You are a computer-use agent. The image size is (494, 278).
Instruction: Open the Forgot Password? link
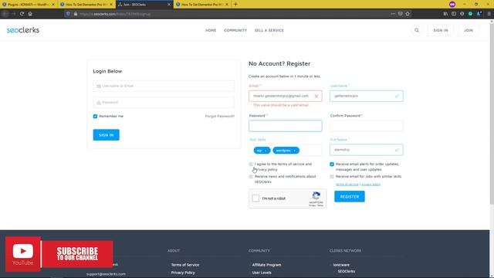tap(219, 117)
